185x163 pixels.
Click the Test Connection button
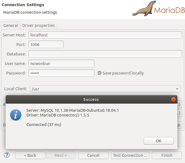point(130,155)
